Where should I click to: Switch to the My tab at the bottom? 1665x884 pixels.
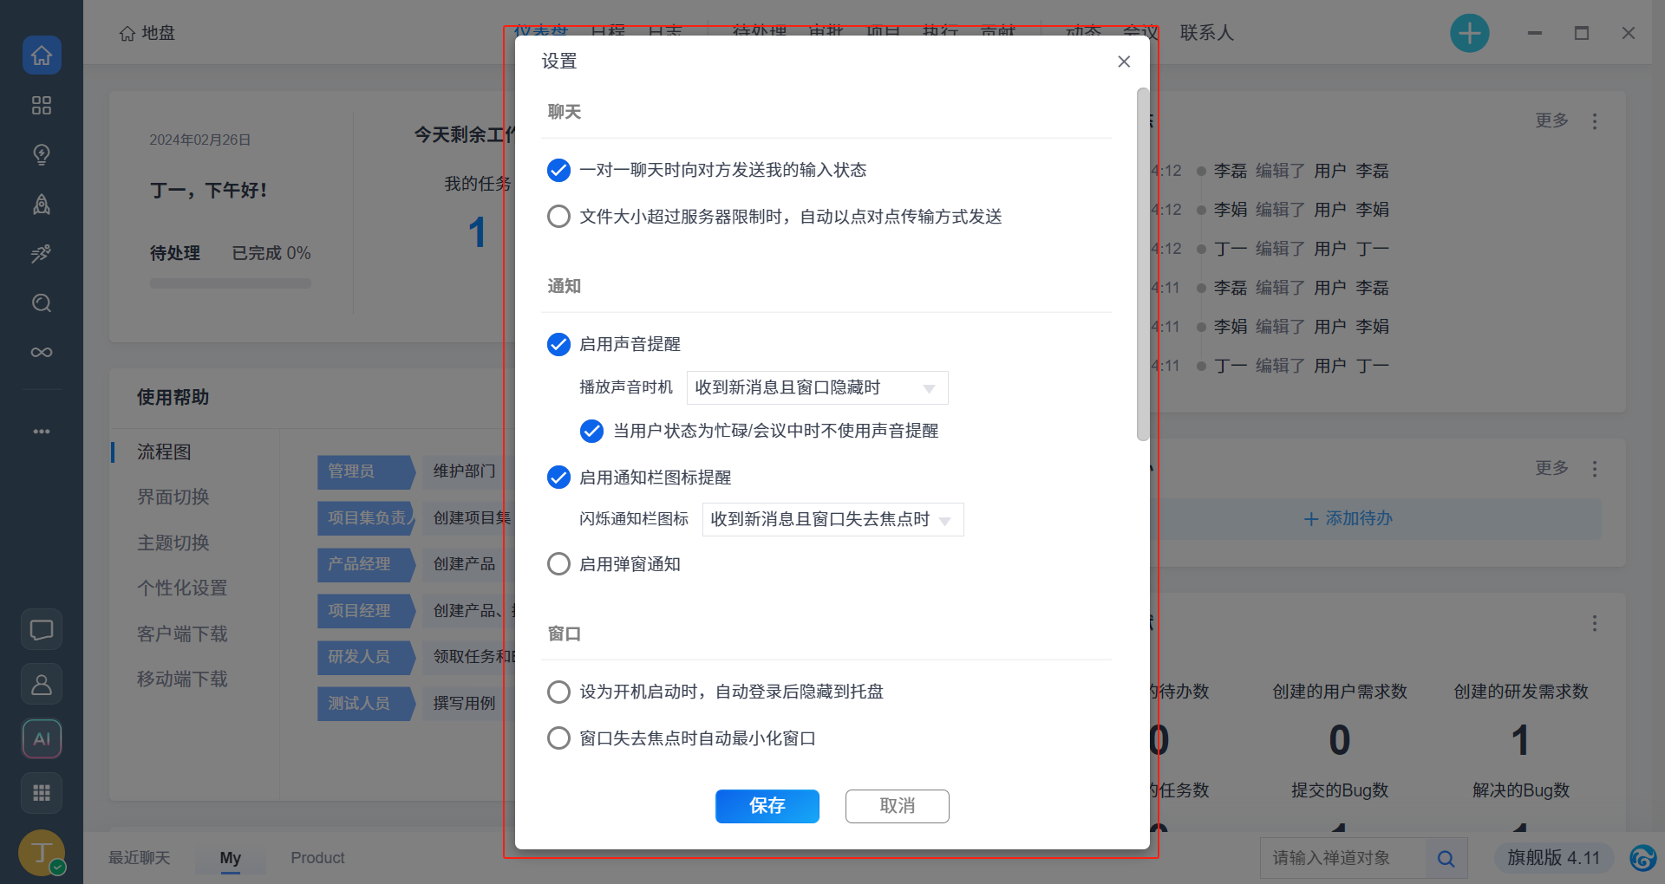(230, 858)
